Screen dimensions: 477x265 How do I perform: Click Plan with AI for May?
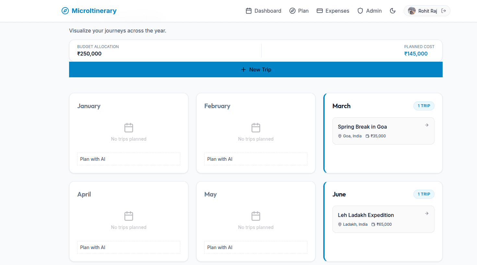(x=256, y=247)
